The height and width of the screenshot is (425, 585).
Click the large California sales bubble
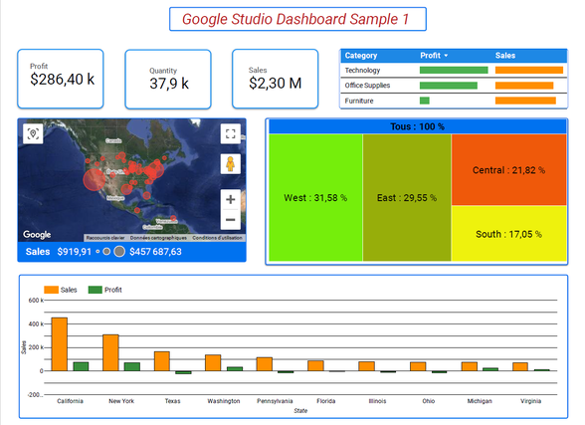point(94,179)
